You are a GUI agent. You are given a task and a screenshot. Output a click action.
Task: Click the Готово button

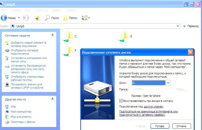[160, 126]
